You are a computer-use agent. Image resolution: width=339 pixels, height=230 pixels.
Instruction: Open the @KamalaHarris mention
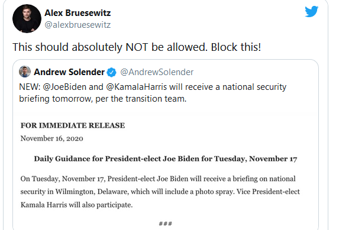pos(137,87)
